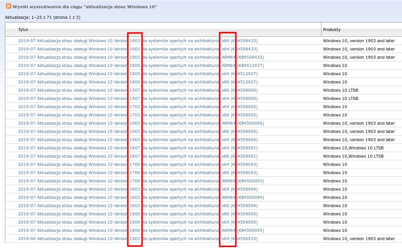
Task: Select "Windows 10" in KB4509093 ARM64 row
Action: click(x=335, y=181)
